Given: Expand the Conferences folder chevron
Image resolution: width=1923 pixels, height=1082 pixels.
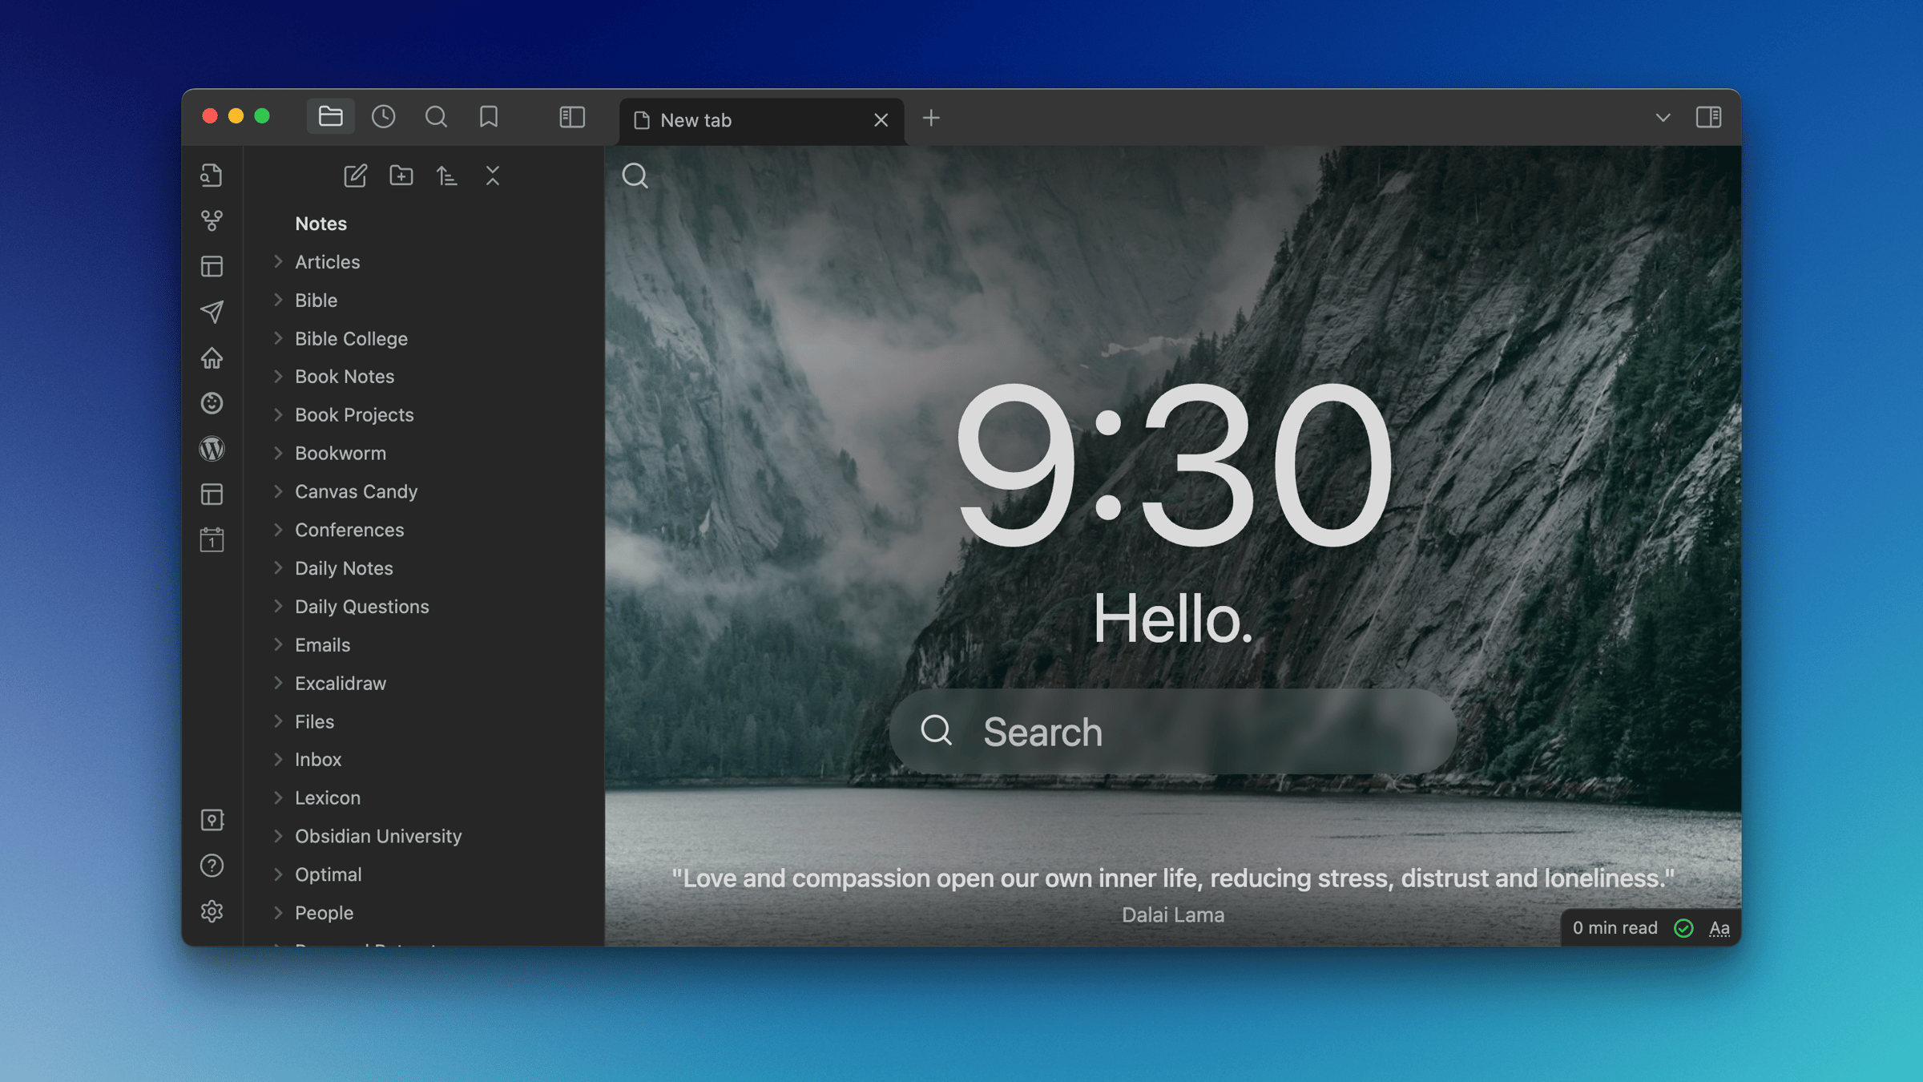Looking at the screenshot, I should (x=278, y=530).
